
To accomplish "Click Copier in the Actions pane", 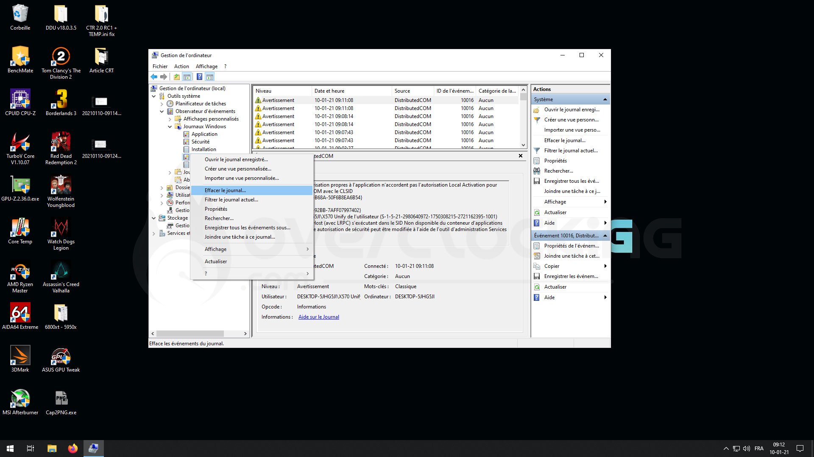I will [x=552, y=266].
